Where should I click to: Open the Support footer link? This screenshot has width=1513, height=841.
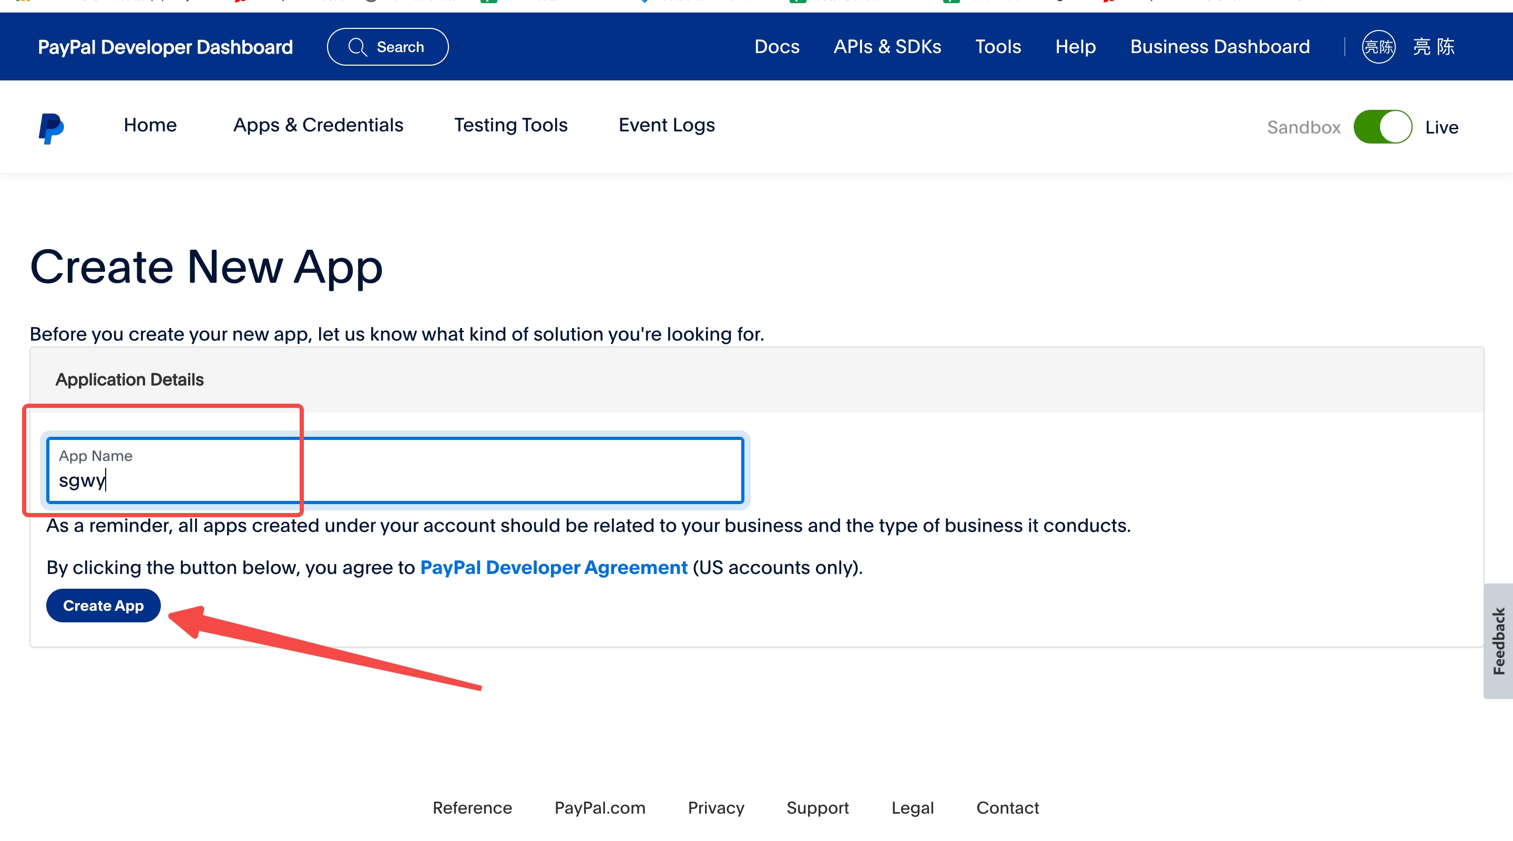[x=817, y=808]
